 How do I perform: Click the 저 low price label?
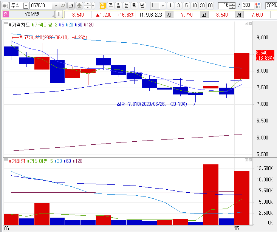239,15
